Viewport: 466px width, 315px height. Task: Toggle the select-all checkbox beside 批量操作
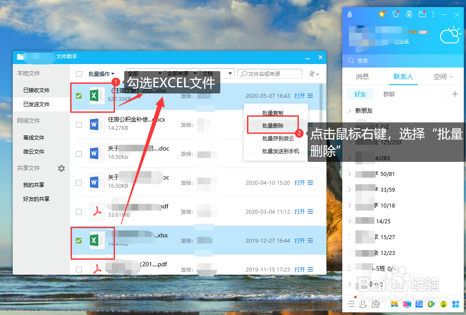(x=79, y=74)
